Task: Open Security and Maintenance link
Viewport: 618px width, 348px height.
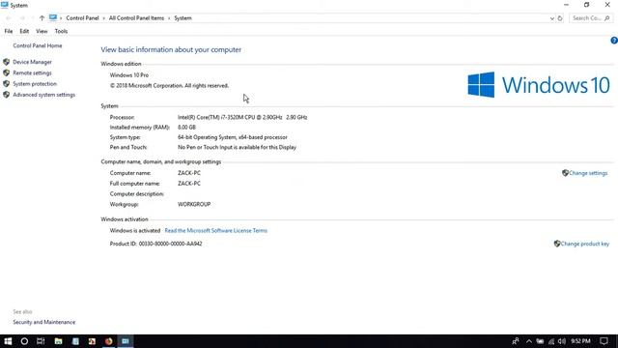Action: [43, 322]
